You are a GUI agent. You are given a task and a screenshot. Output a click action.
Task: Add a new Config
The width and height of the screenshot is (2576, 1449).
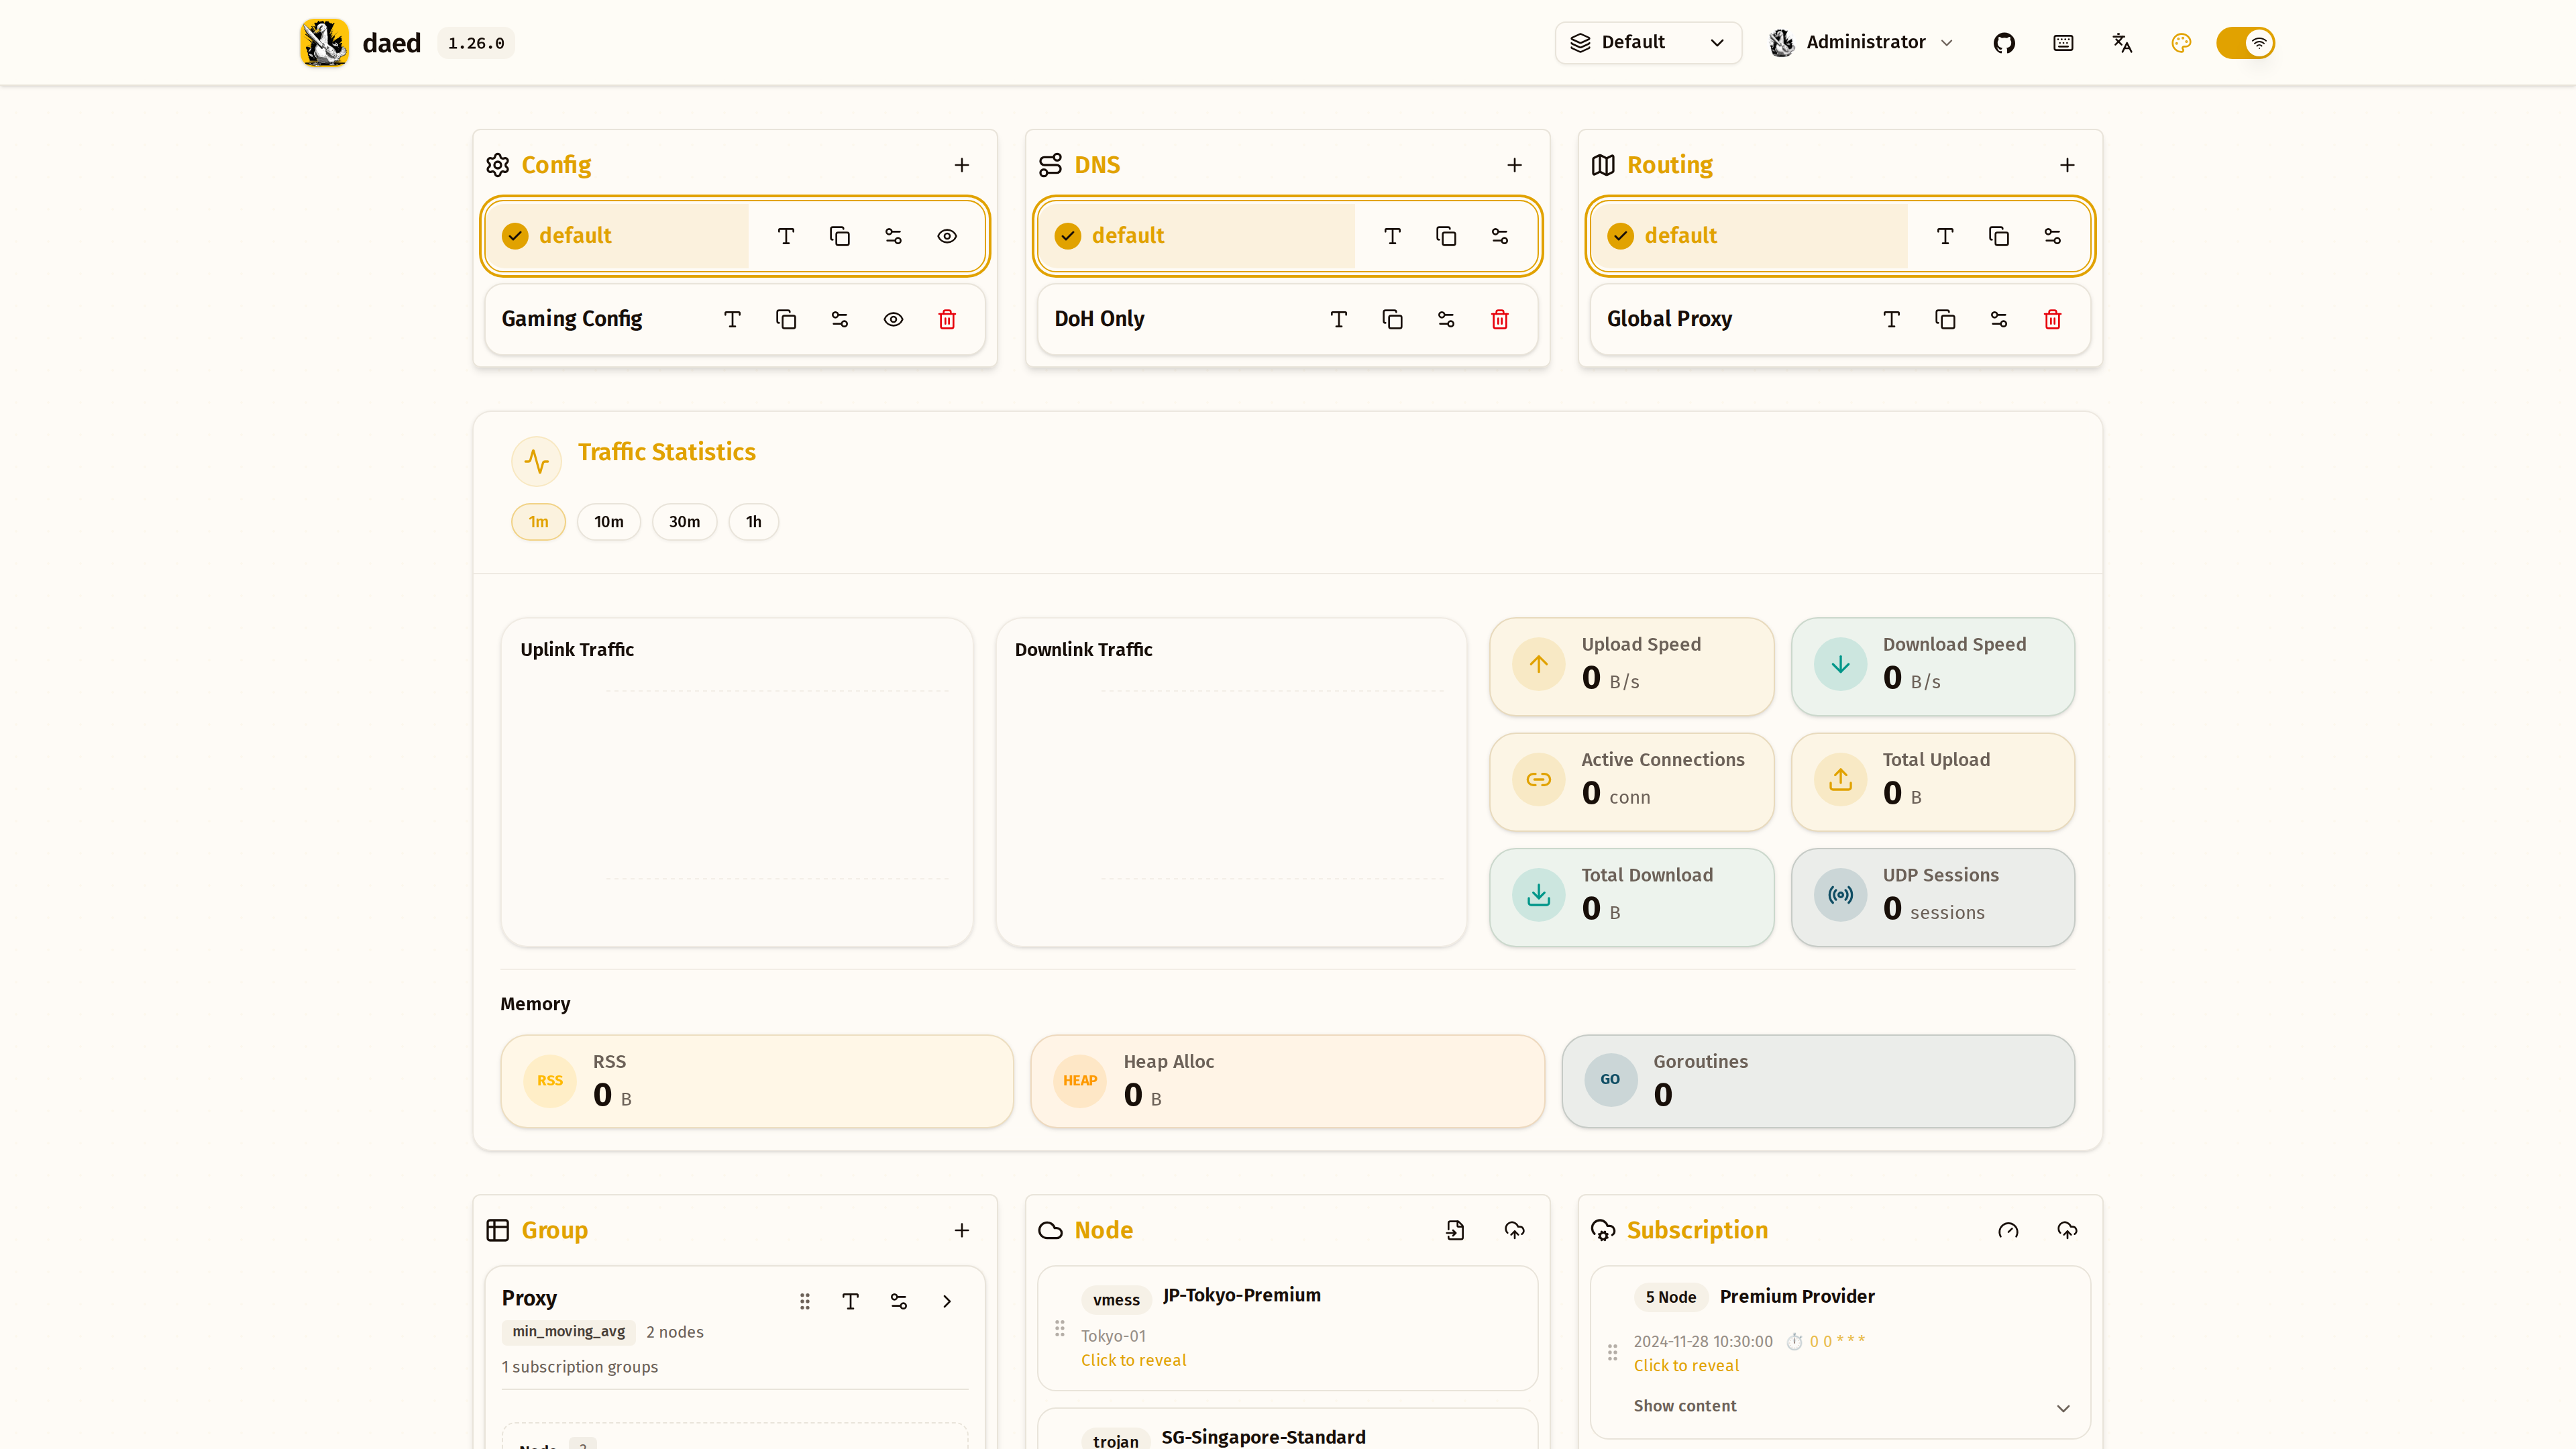[x=961, y=165]
